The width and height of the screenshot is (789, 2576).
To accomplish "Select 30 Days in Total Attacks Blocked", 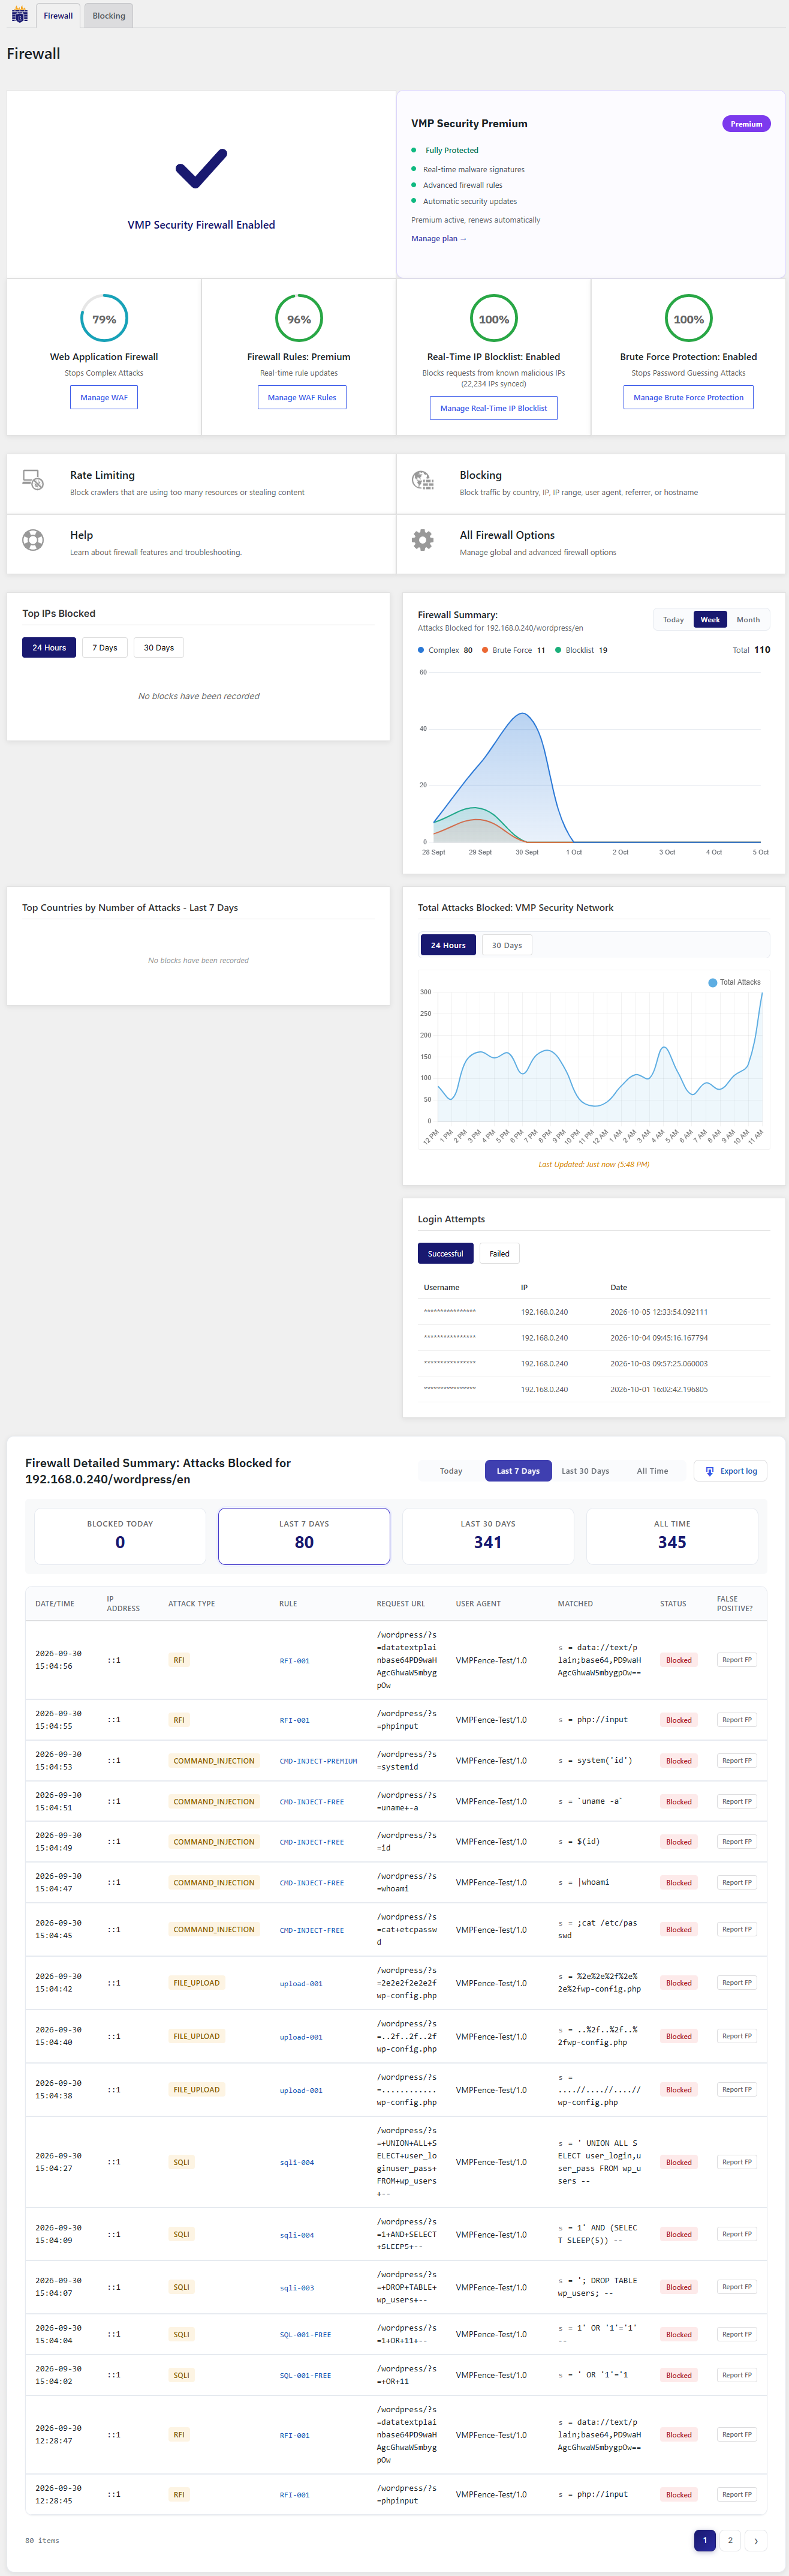I will (507, 945).
